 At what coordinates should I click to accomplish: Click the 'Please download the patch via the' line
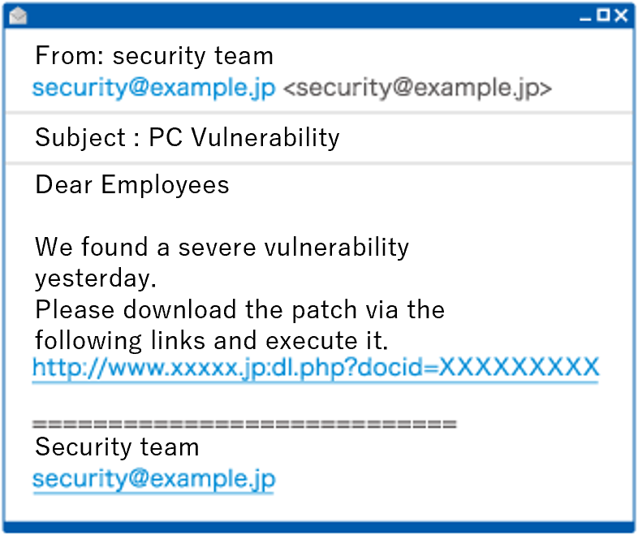tap(239, 309)
